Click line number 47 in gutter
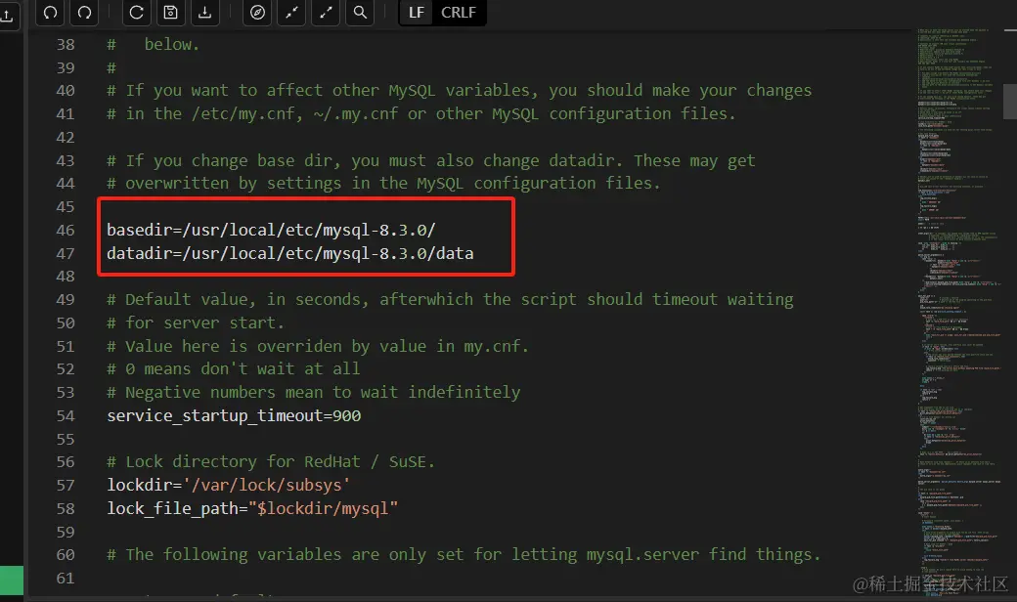This screenshot has height=602, width=1017. [66, 253]
